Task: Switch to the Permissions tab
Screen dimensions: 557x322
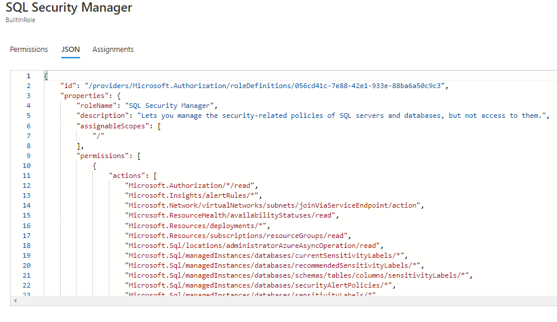Action: pyautogui.click(x=29, y=50)
